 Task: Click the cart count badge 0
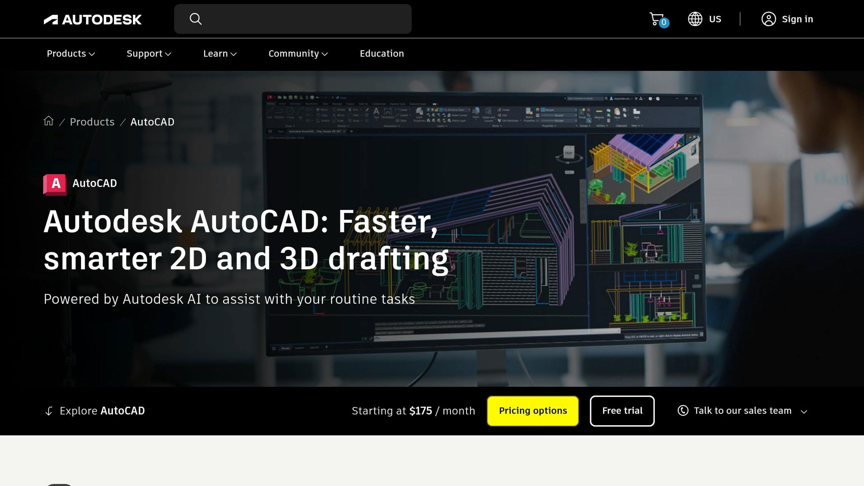tap(664, 23)
